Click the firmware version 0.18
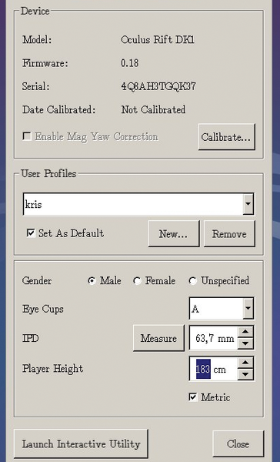 coord(130,63)
